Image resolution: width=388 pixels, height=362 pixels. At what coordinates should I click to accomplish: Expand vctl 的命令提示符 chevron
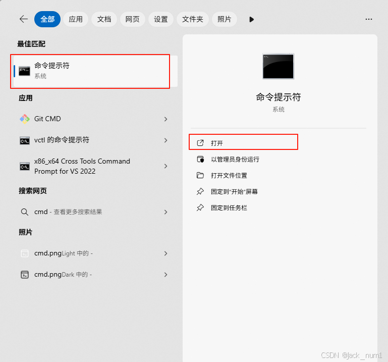pyautogui.click(x=166, y=140)
